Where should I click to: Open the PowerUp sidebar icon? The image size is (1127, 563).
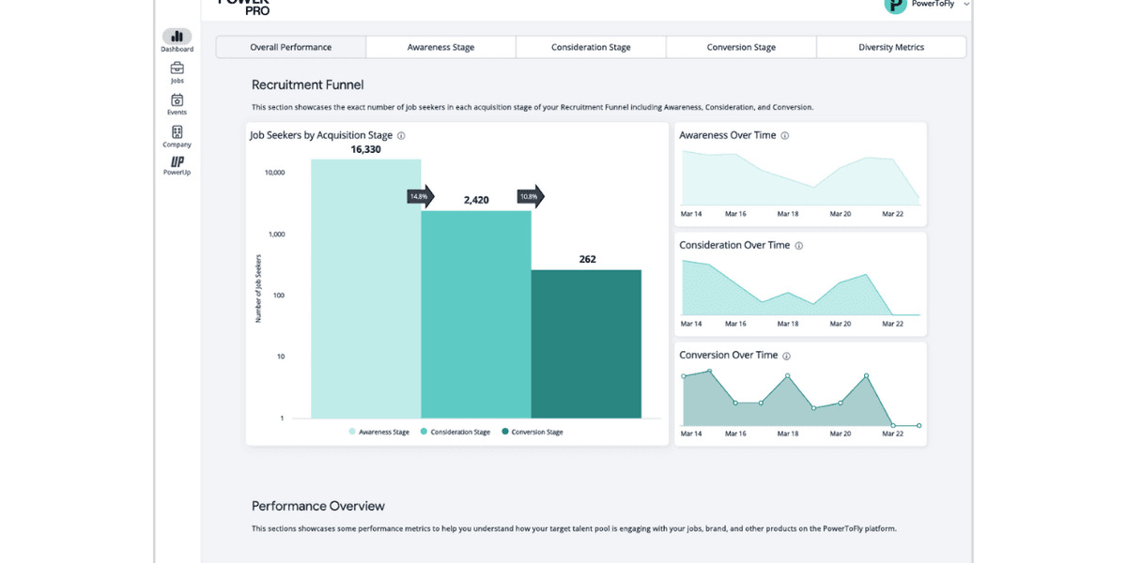(x=177, y=161)
